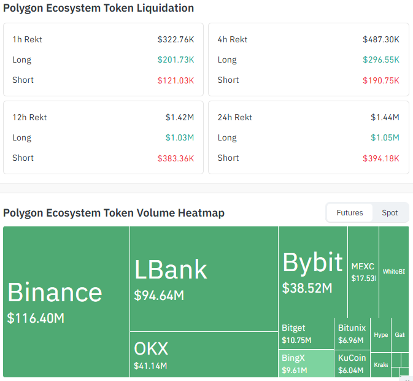Click the 1h Long value $201.73K

pyautogui.click(x=176, y=60)
